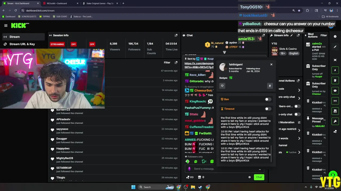Open OBS from the taskbar
The height and width of the screenshot is (191, 341).
point(186,187)
